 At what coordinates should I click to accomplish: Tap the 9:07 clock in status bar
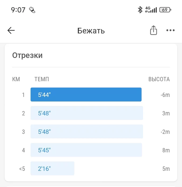pos(18,10)
